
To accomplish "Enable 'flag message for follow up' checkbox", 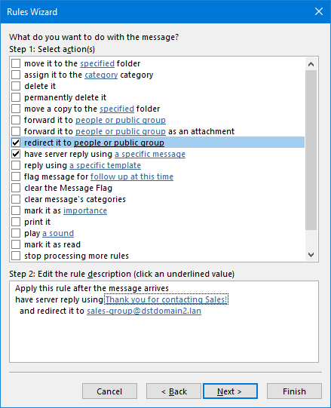I will pos(16,176).
